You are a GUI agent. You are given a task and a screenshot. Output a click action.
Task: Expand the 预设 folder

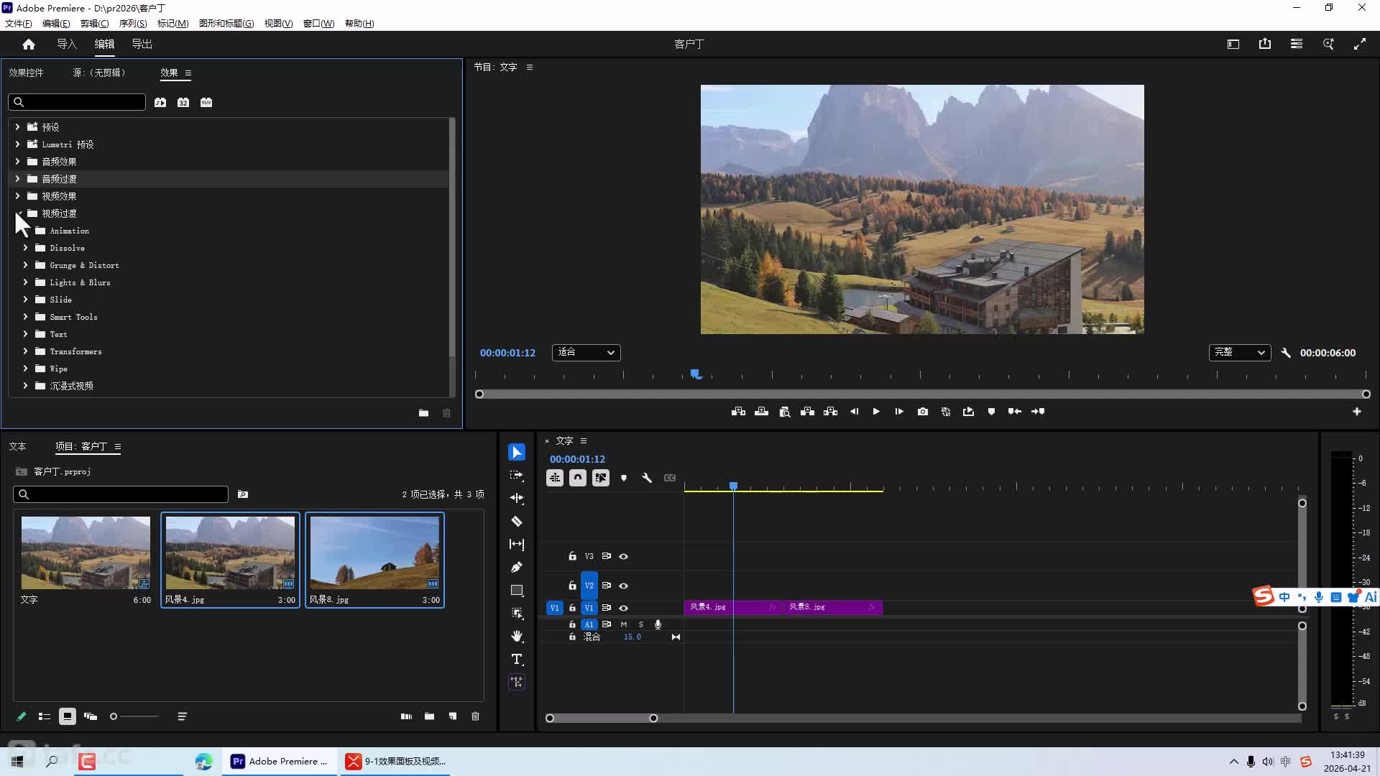[x=17, y=127]
